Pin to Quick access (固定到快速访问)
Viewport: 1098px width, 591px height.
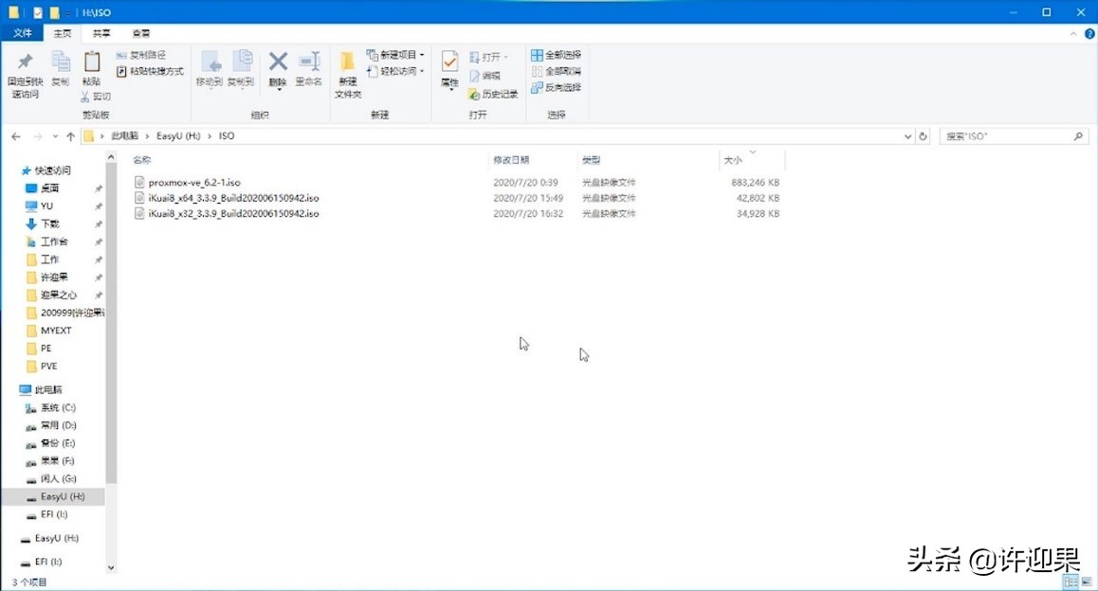pos(26,76)
